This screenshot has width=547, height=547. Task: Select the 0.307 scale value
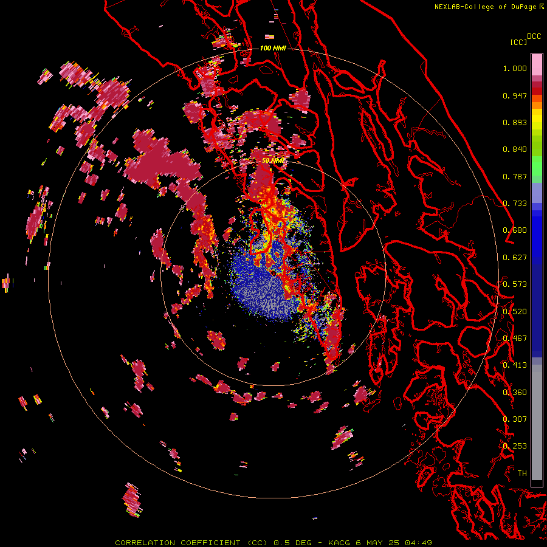tap(515, 419)
